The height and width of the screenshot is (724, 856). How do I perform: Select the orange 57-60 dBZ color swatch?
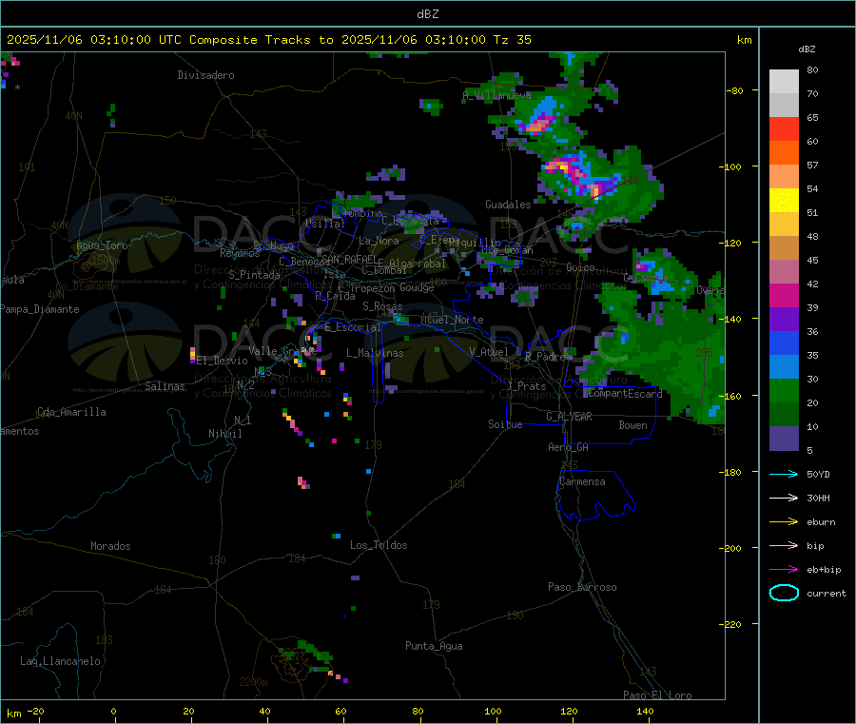tap(784, 153)
